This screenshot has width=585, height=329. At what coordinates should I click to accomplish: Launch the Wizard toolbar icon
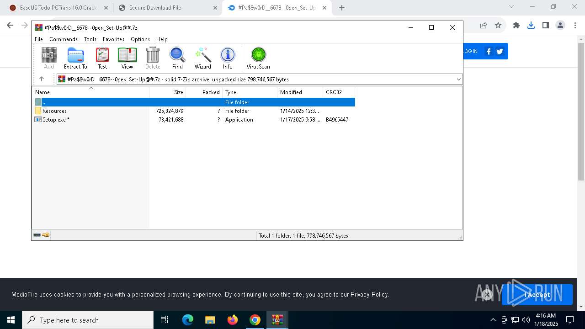coord(202,58)
